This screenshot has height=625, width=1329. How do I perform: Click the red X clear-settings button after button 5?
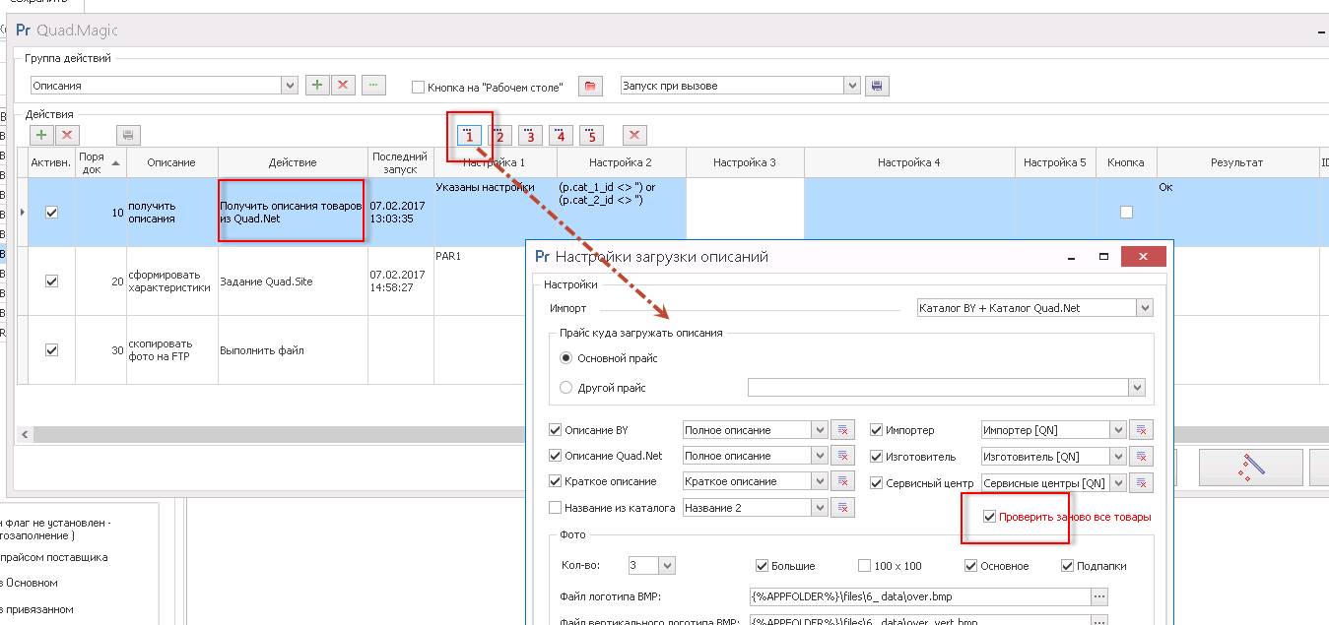635,135
